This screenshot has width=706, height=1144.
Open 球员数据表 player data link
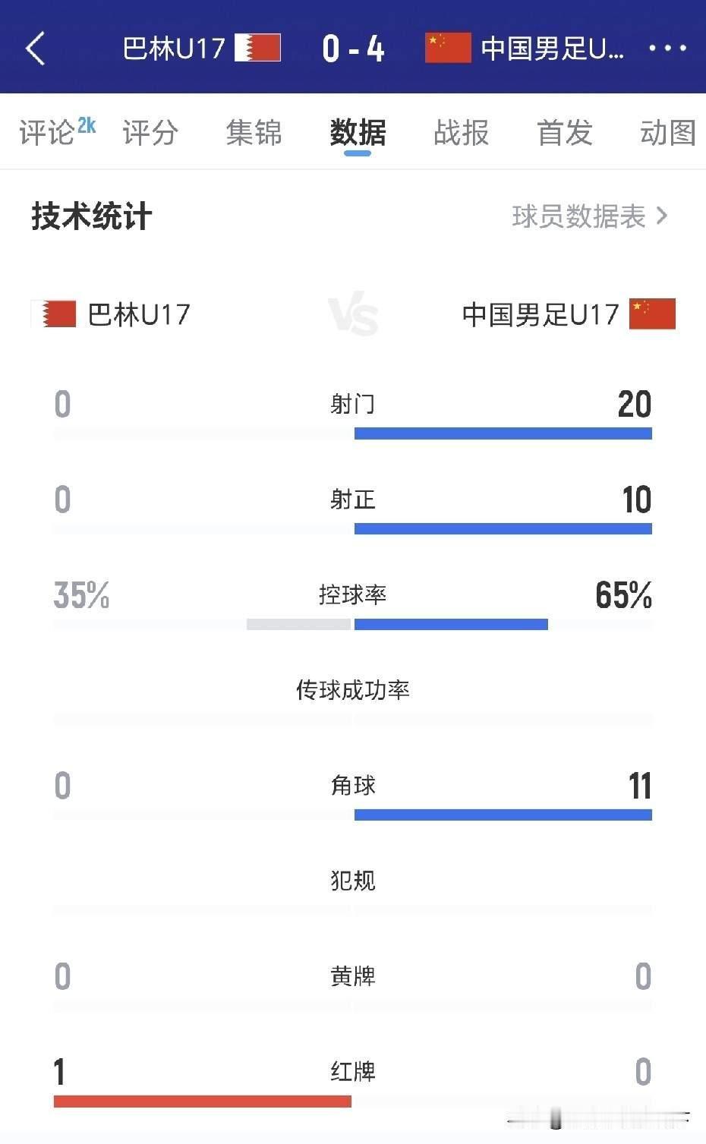pyautogui.click(x=578, y=216)
